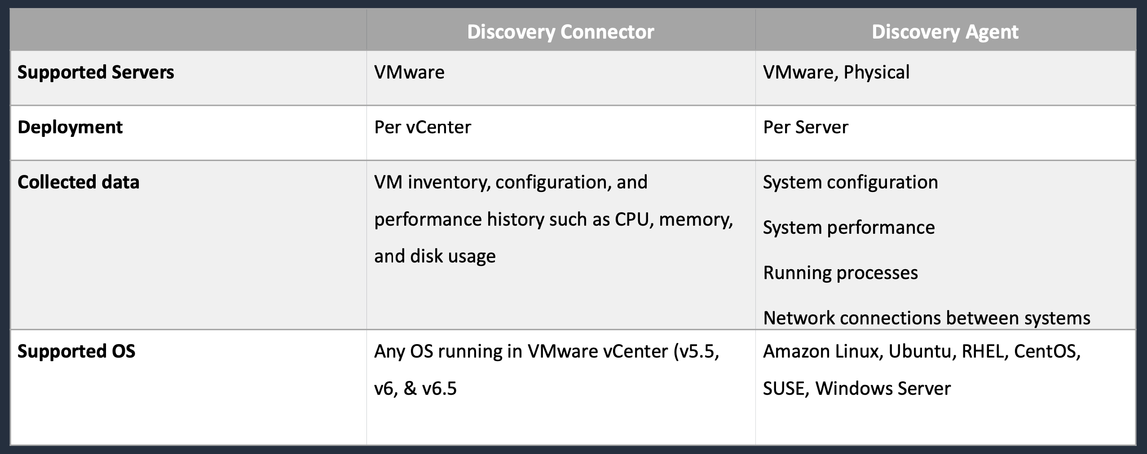Click the 'and disk usage' text

[435, 256]
